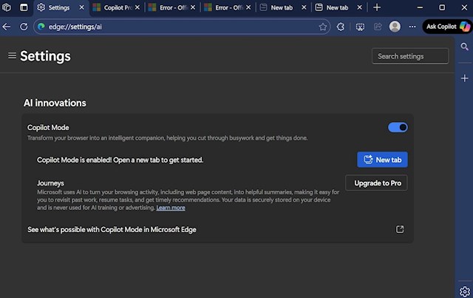Click the AI innovations heading

click(x=55, y=104)
